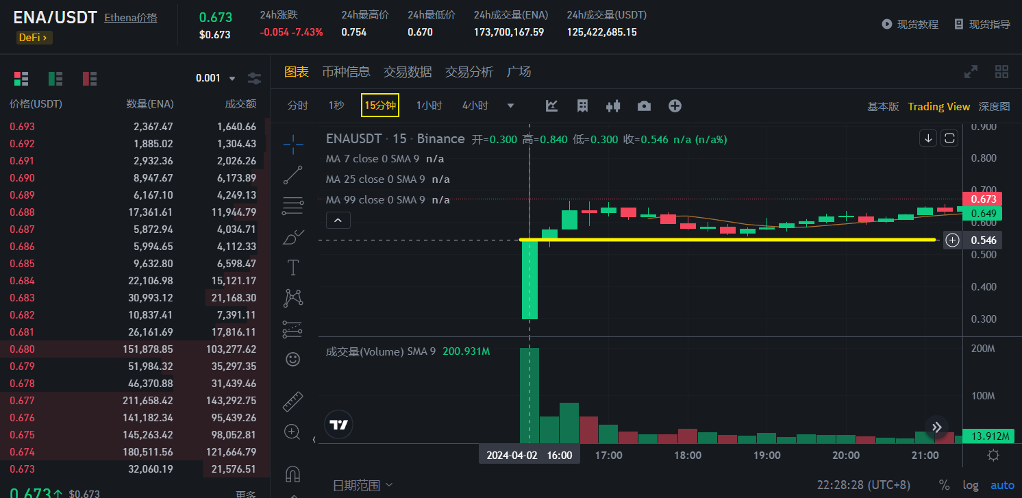
Task: Select the trend line drawing tool
Action: [x=293, y=175]
